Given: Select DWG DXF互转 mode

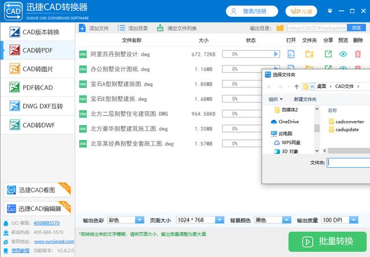Looking at the screenshot, I should coord(38,107).
